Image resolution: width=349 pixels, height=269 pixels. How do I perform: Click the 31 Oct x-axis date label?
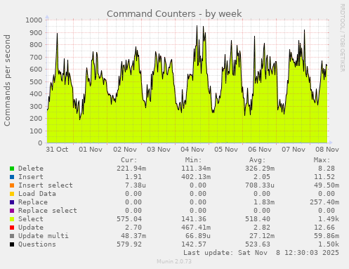(57, 150)
